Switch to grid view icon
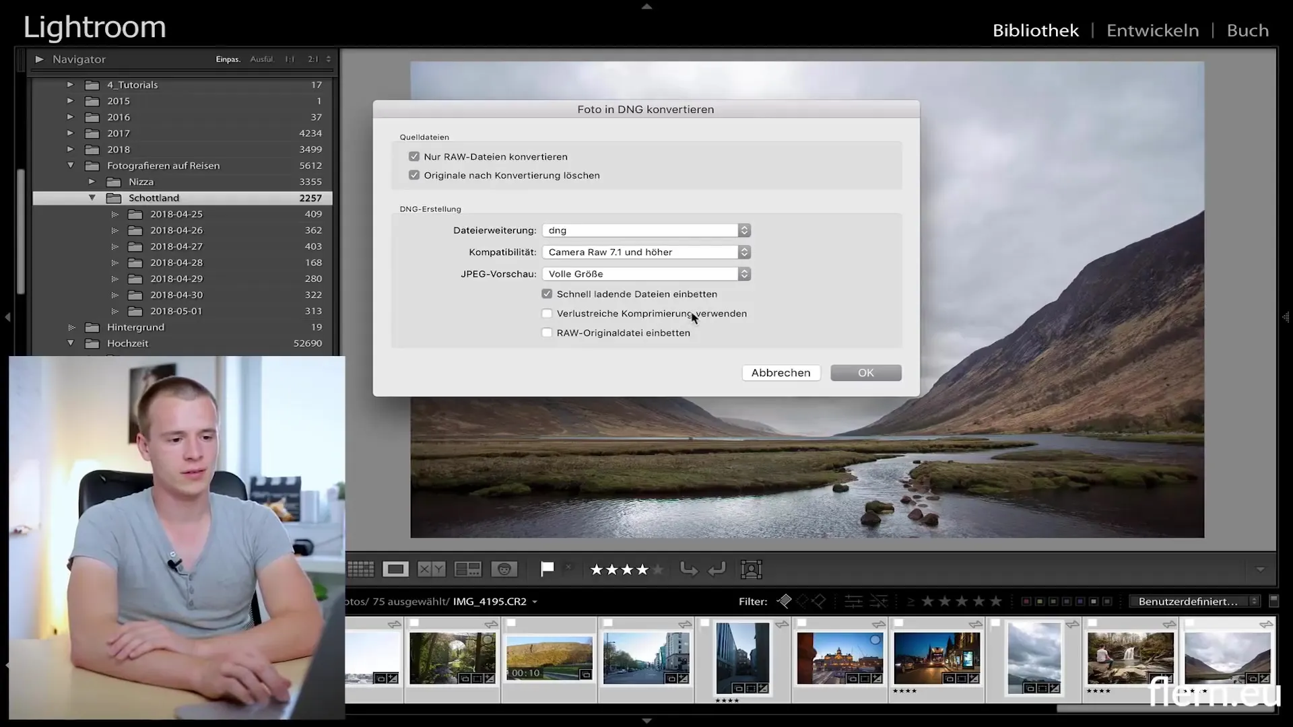 pos(360,569)
